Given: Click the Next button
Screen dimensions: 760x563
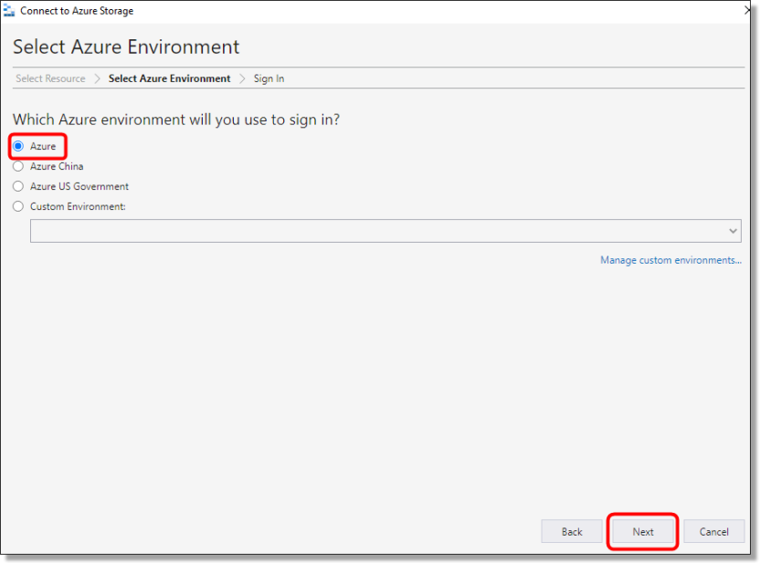Looking at the screenshot, I should click(642, 531).
